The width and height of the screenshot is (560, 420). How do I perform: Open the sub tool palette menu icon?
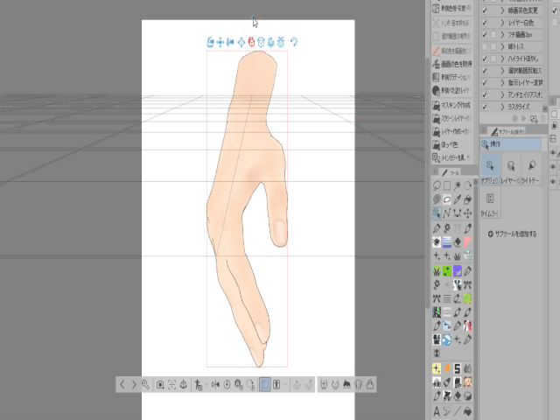tap(484, 131)
